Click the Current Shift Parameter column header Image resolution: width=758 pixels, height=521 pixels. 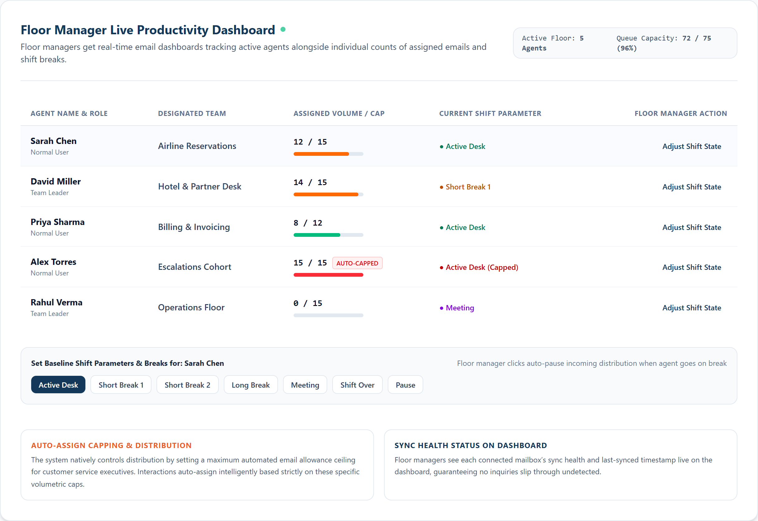[490, 113]
